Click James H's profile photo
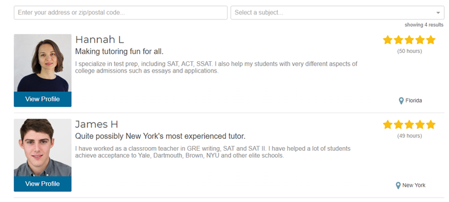 (x=43, y=148)
